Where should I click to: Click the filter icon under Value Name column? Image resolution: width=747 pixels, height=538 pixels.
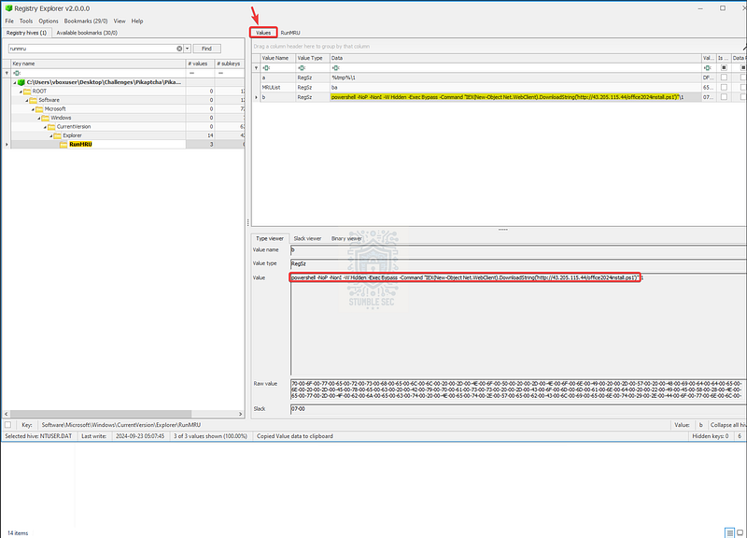pos(266,67)
